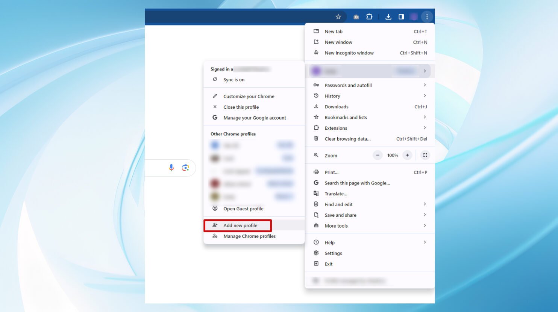Open the Extensions puzzle icon
The image size is (558, 312).
tap(369, 16)
